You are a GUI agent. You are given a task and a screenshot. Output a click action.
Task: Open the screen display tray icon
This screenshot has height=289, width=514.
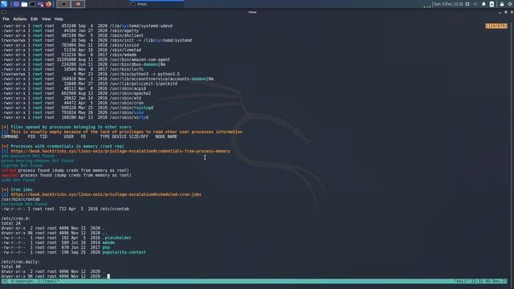(467, 4)
